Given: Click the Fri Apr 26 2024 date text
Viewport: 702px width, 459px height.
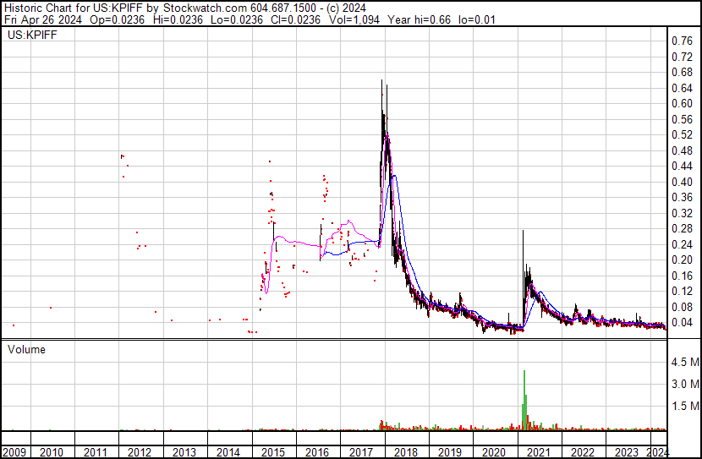Looking at the screenshot, I should pos(43,19).
